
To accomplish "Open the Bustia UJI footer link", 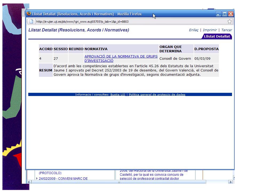I will click(118, 94).
